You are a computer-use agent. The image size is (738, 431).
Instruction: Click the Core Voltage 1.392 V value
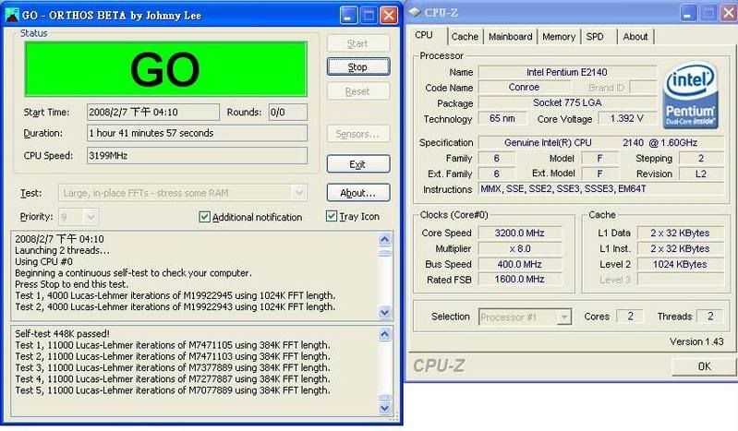click(627, 118)
